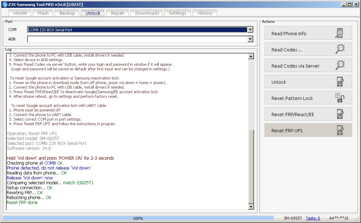The width and height of the screenshot is (361, 223).
Task: Click the 100% progress bar
Action: (138, 218)
